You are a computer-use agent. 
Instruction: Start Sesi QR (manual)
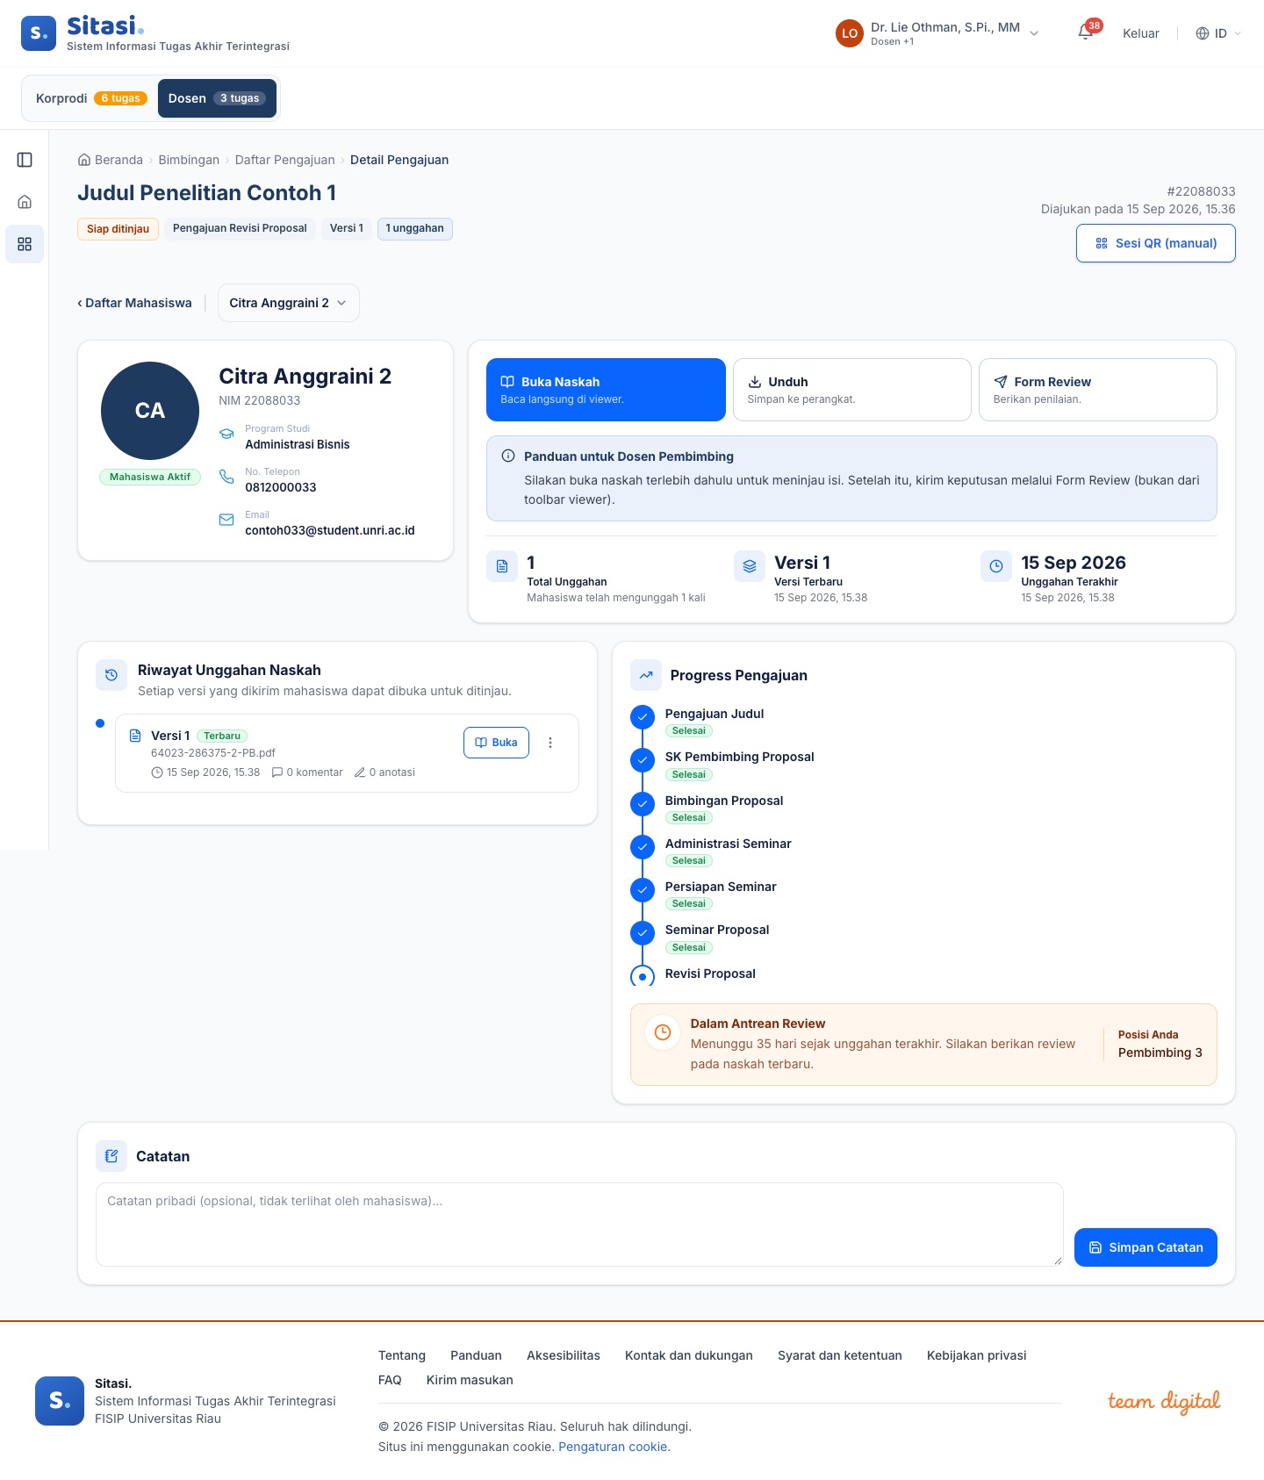click(x=1156, y=243)
